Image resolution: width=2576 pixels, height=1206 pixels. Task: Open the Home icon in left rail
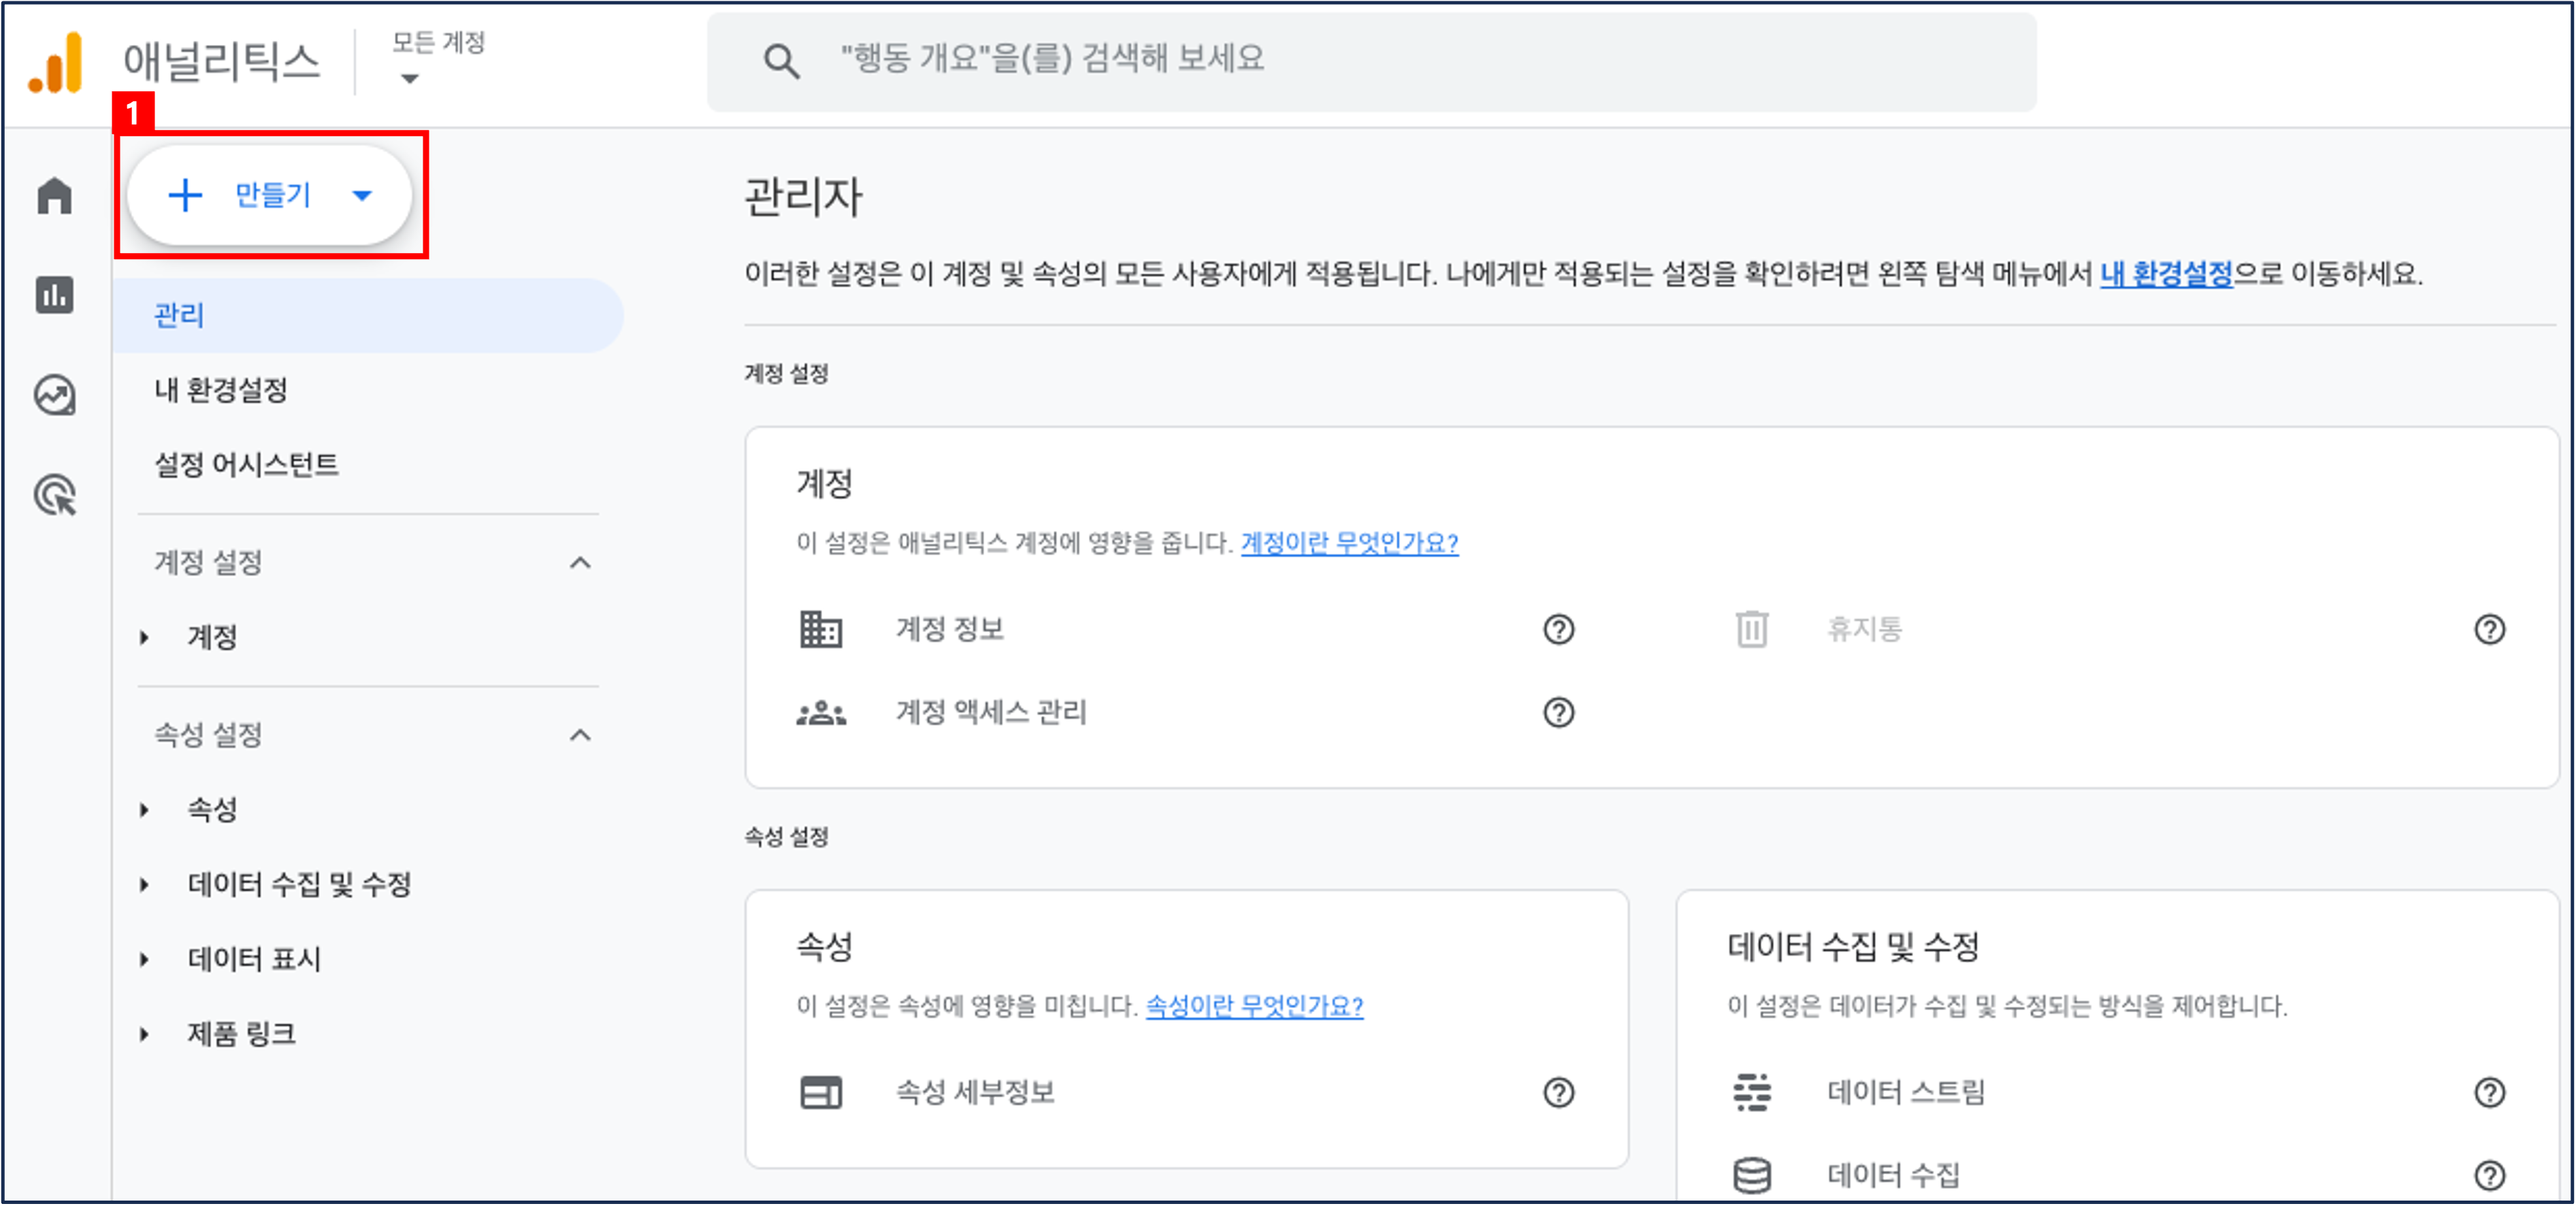(x=55, y=196)
